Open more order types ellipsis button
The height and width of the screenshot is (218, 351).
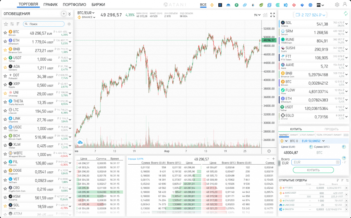(346, 135)
